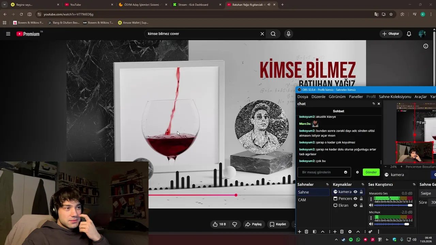Delete selected scene with Sahneler trash icon

pyautogui.click(x=307, y=232)
